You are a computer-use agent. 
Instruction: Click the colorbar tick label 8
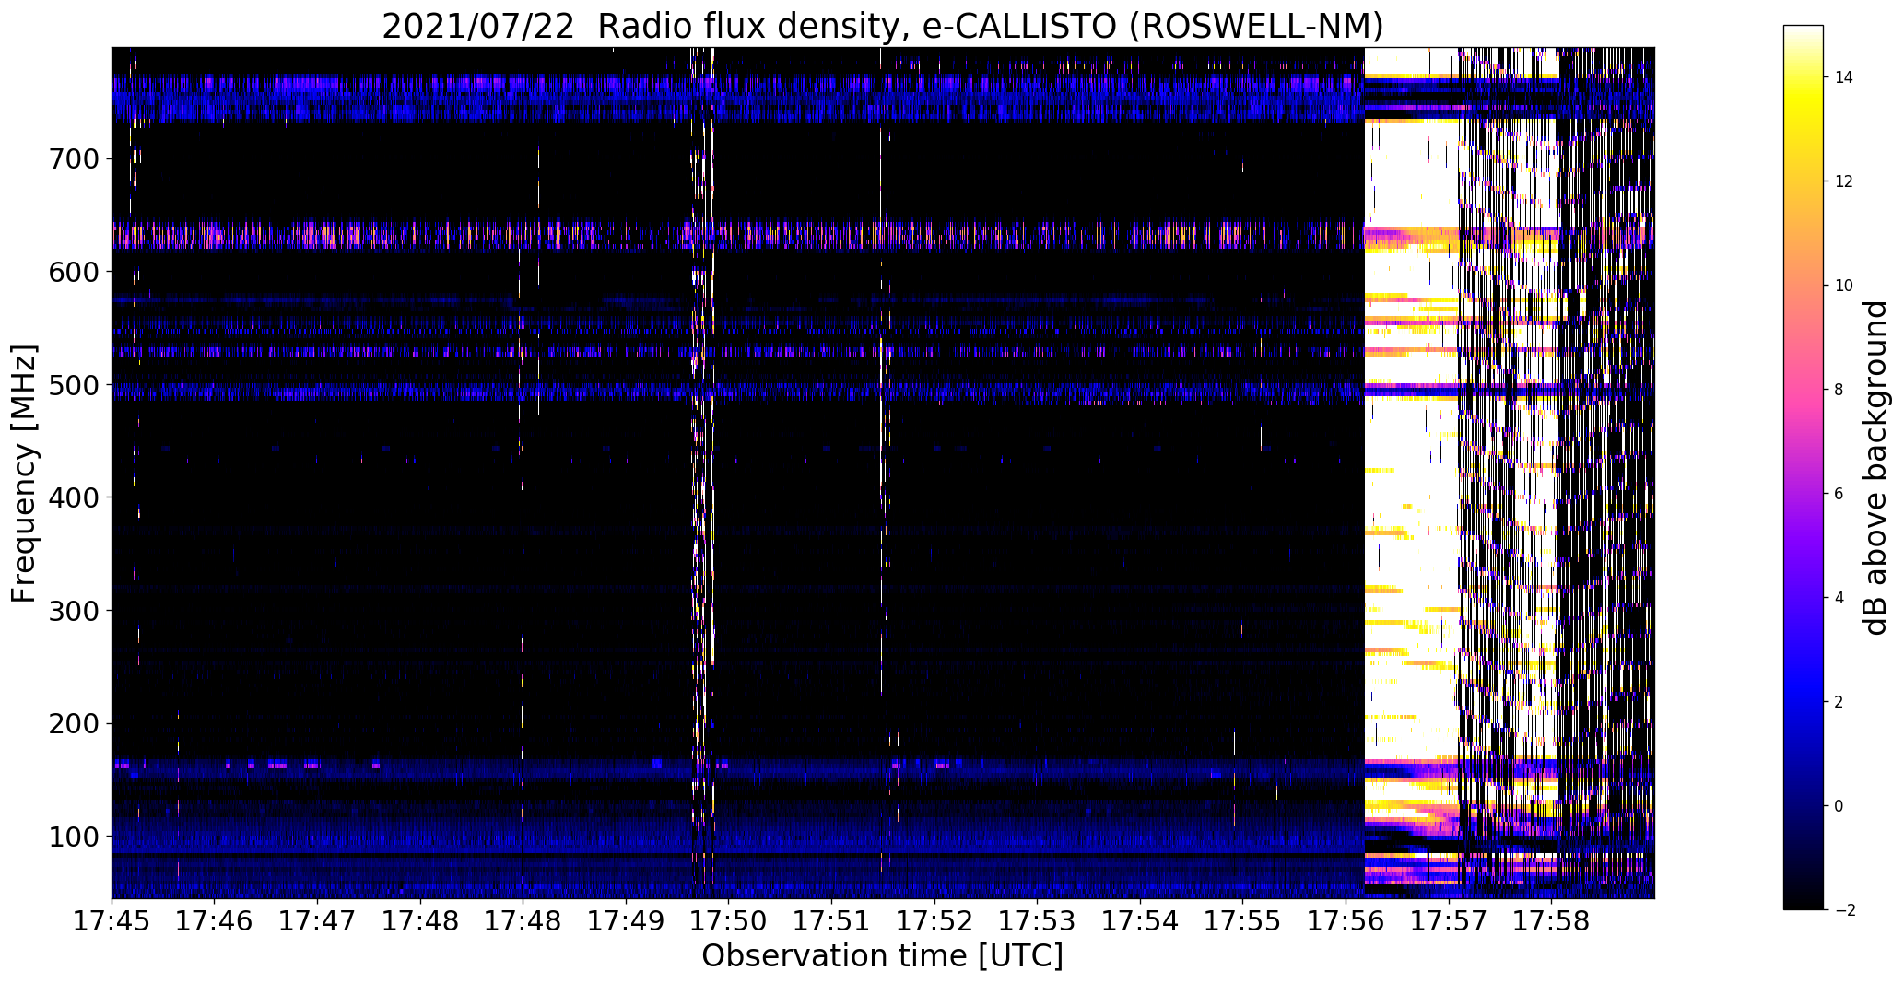(x=1839, y=390)
